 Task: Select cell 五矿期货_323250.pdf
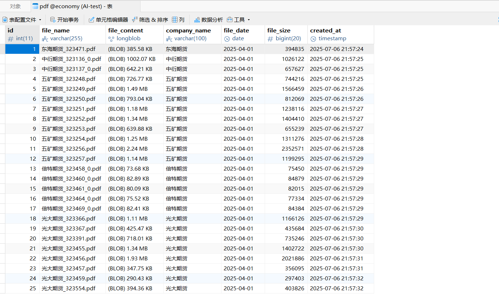[x=72, y=99]
